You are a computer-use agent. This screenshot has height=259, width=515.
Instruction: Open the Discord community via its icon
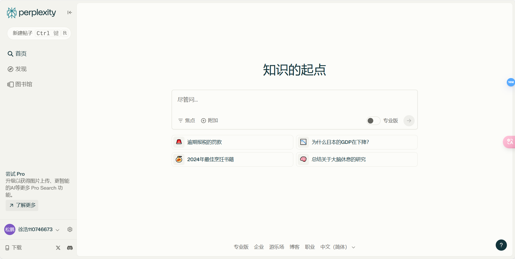click(70, 248)
